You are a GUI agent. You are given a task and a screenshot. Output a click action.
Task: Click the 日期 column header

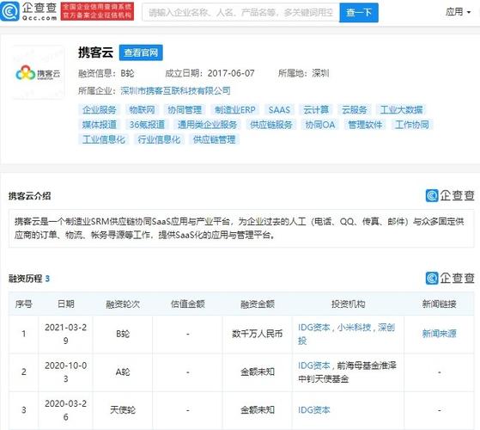pyautogui.click(x=66, y=304)
